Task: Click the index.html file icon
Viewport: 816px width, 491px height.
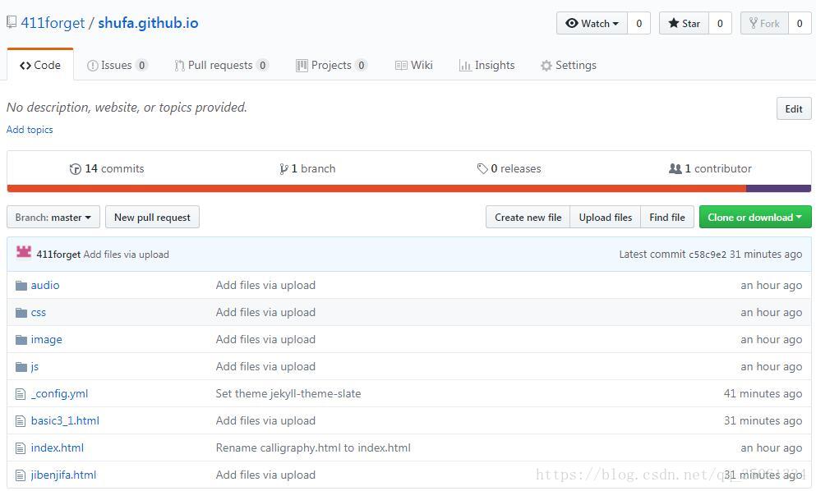Action: (21, 448)
